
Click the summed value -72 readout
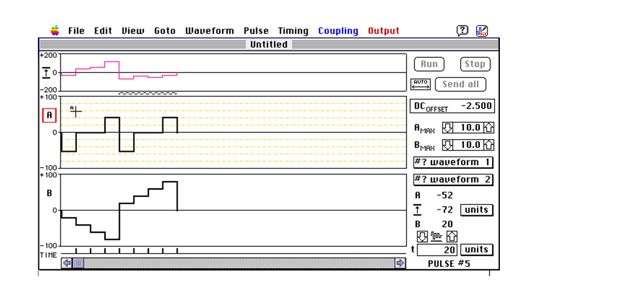tap(444, 210)
